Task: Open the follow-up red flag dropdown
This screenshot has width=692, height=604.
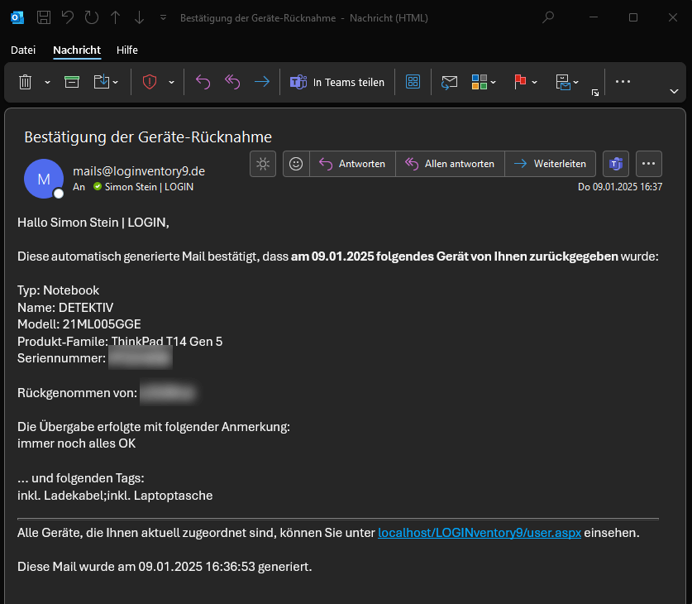Action: tap(525, 82)
